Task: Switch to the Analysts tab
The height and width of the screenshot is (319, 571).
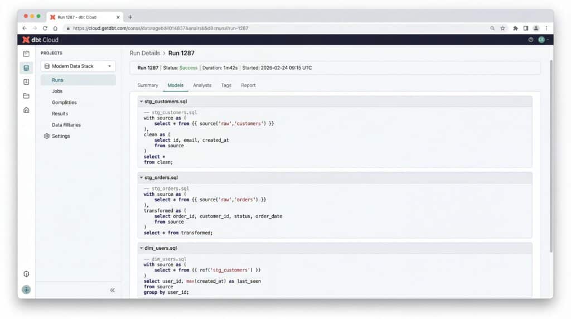Action: 202,85
